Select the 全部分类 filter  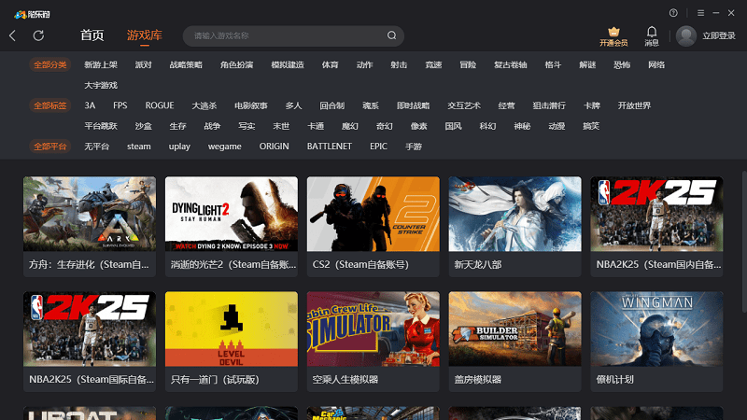click(x=50, y=64)
